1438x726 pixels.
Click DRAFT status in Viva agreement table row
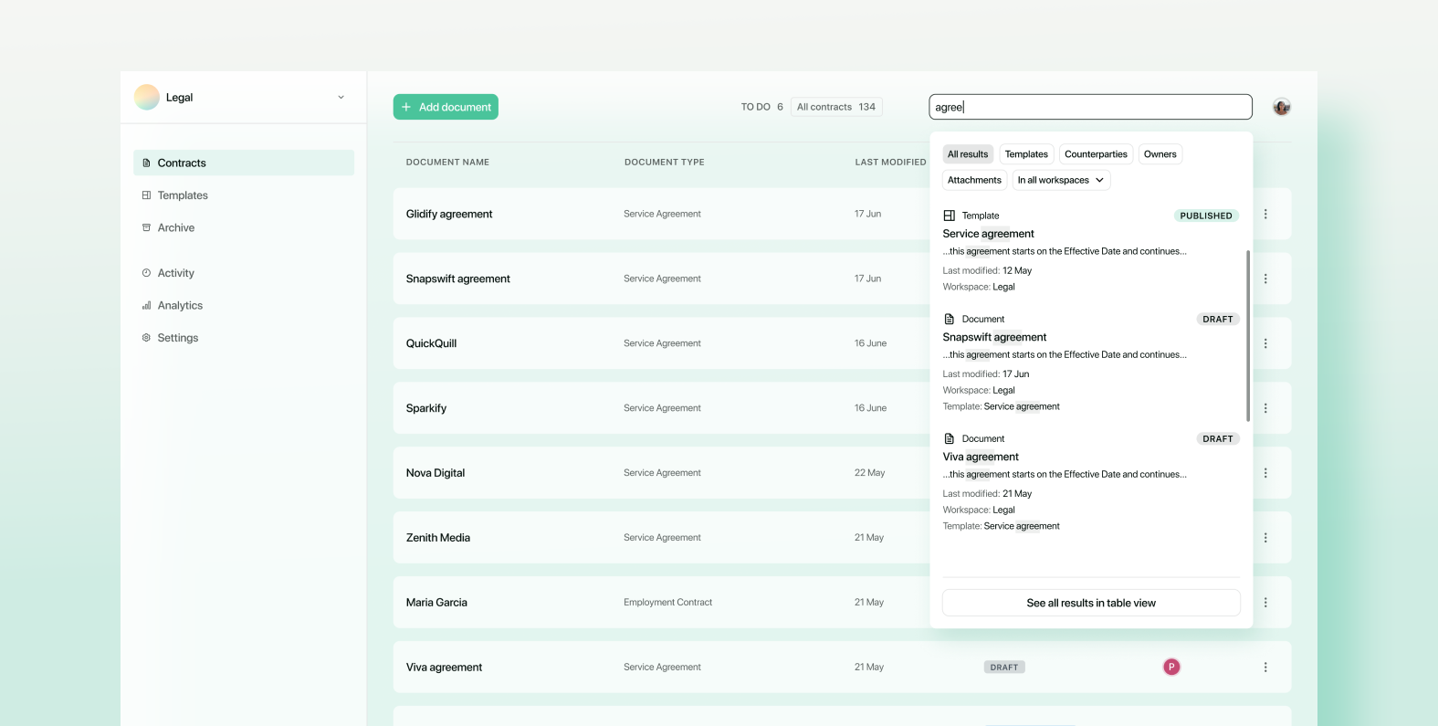click(1004, 668)
